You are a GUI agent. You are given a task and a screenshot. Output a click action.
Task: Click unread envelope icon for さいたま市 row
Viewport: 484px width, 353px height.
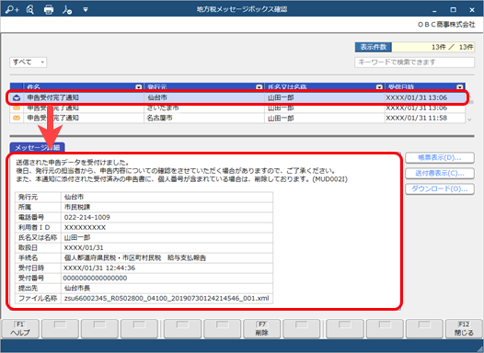point(17,108)
